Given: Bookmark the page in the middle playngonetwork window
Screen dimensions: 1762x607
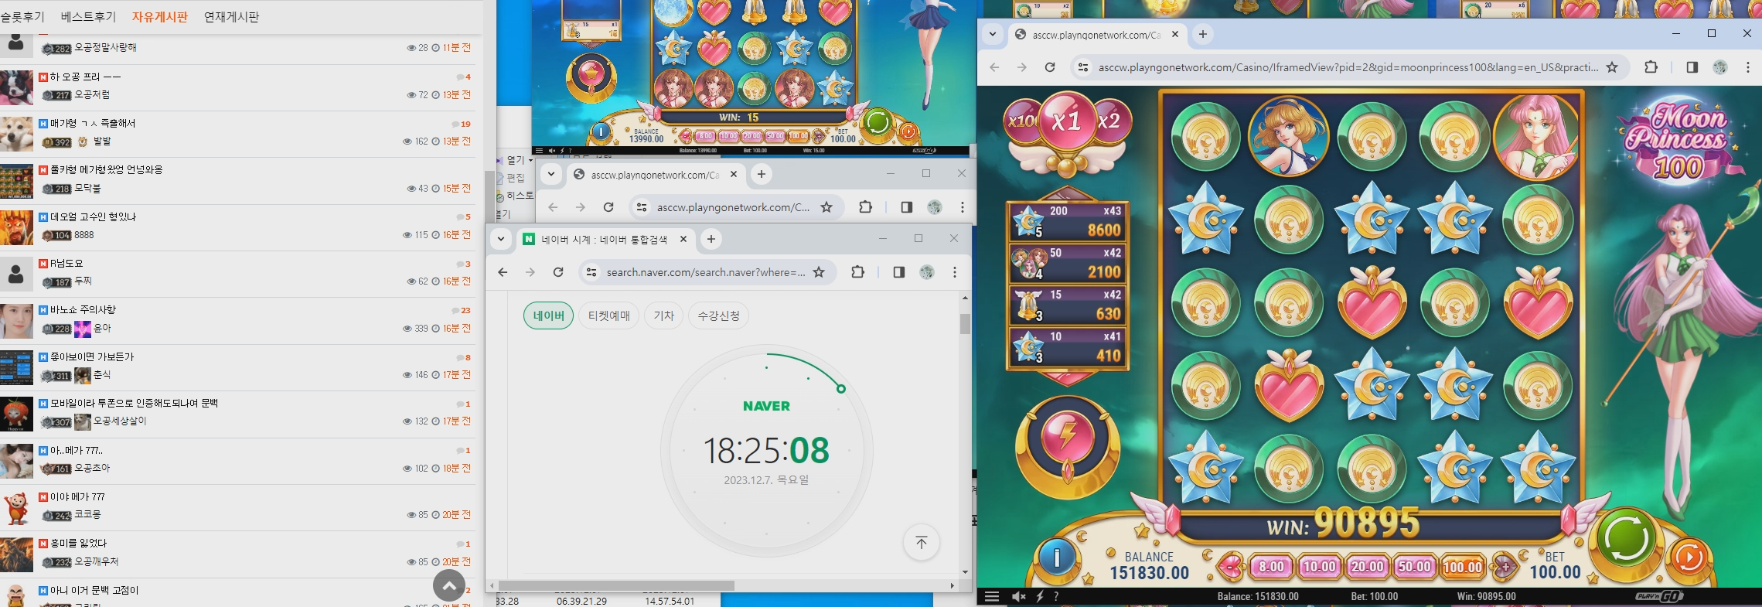Looking at the screenshot, I should click(826, 207).
